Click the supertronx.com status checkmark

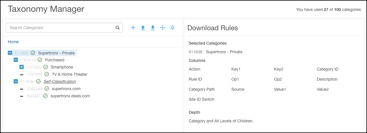click(x=47, y=89)
